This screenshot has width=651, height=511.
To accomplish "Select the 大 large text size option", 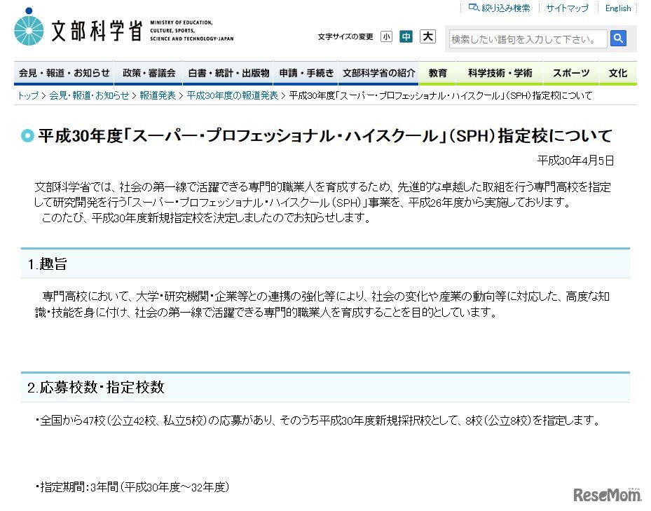I will [x=427, y=36].
